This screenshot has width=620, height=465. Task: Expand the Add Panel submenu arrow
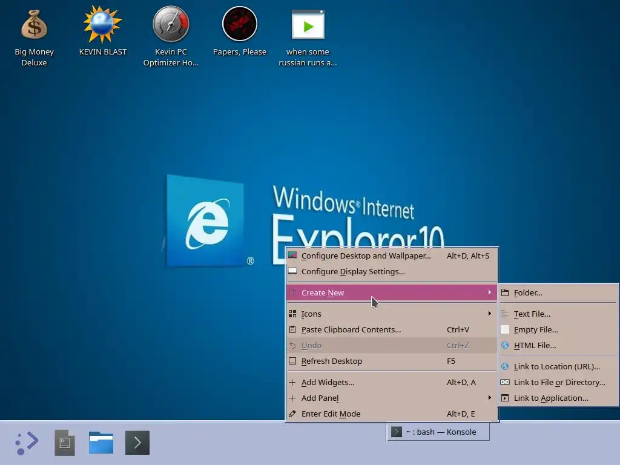(489, 397)
